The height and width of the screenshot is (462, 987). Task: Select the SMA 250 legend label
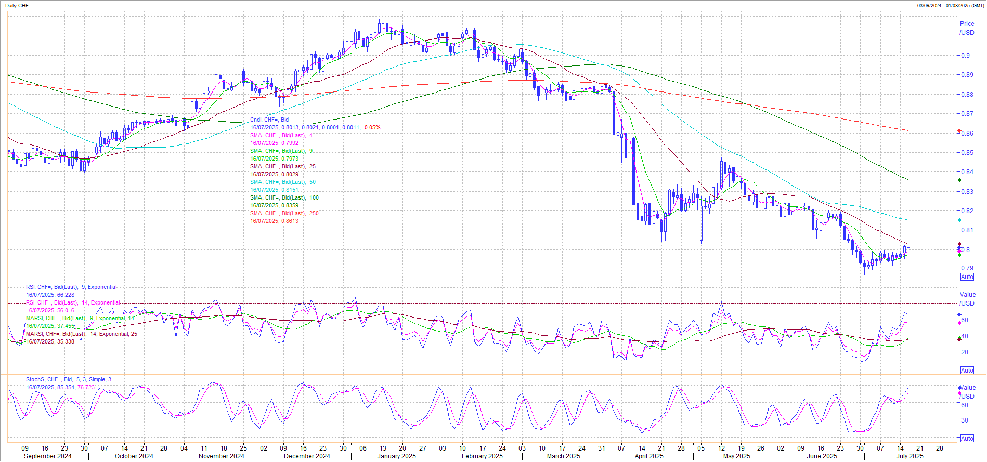(x=284, y=213)
